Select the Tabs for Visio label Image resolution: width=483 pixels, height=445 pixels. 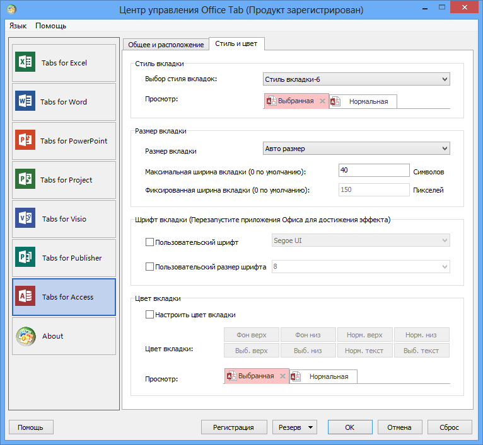(x=64, y=219)
